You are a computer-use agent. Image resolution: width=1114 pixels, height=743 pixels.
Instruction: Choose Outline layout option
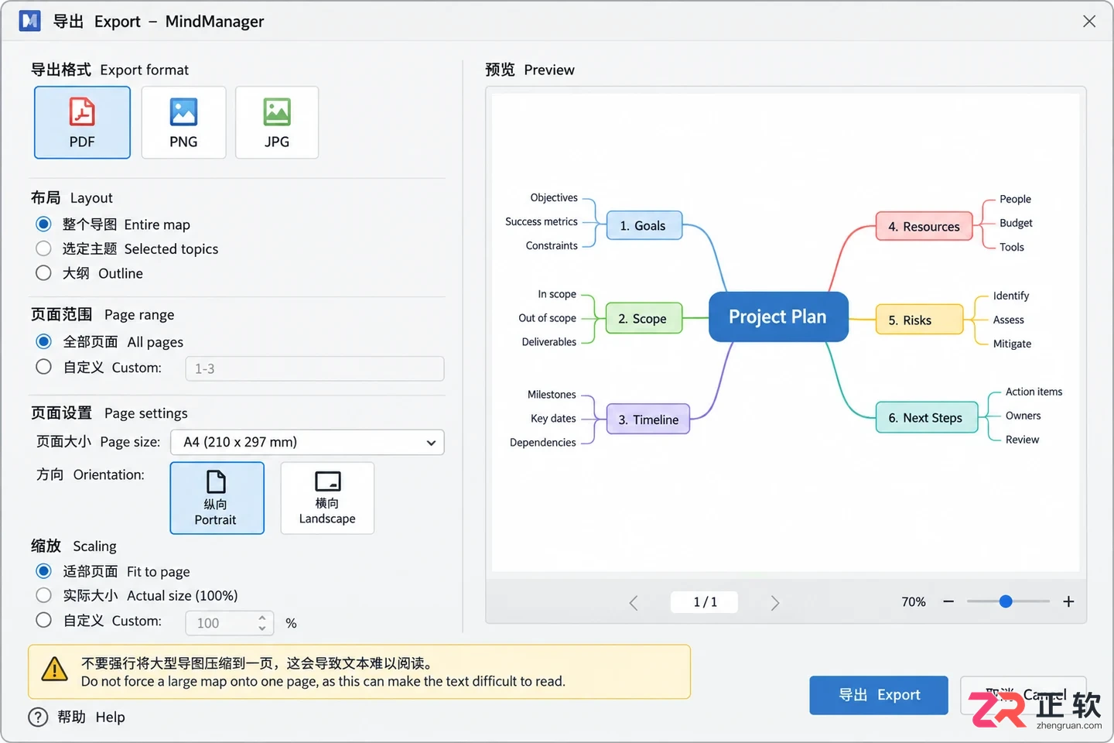(x=44, y=273)
